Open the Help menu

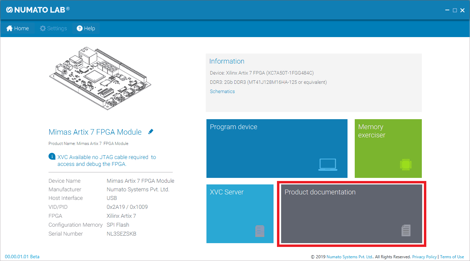coord(86,29)
